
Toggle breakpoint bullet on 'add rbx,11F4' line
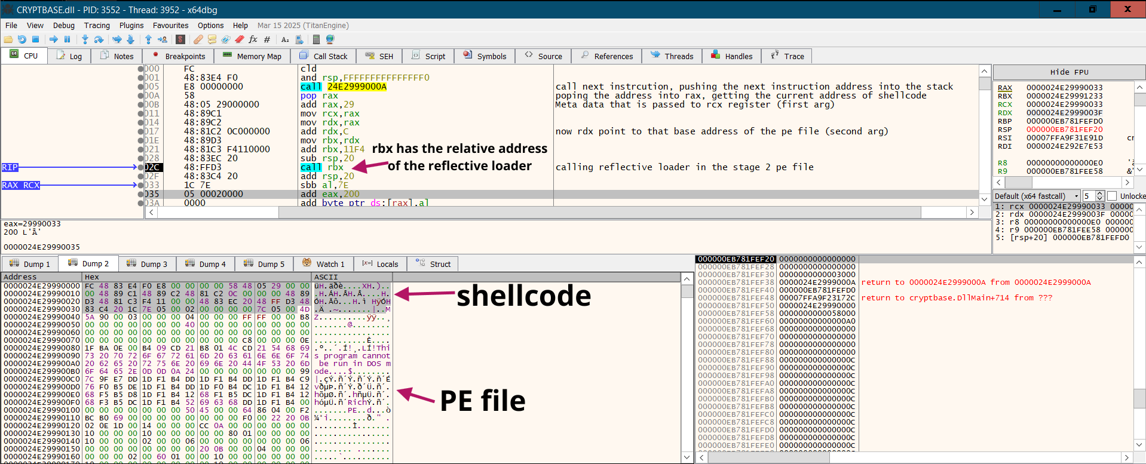[141, 149]
